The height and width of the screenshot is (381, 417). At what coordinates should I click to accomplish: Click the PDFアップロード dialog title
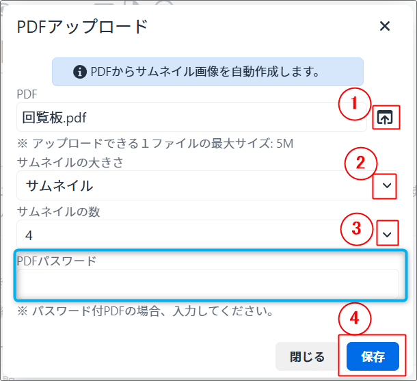[82, 27]
